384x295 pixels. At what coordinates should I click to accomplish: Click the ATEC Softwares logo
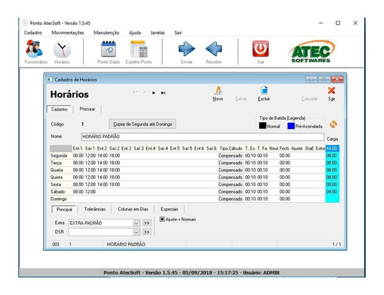point(312,51)
